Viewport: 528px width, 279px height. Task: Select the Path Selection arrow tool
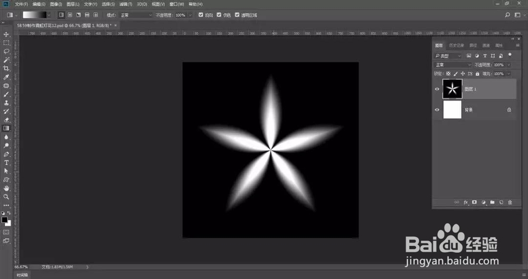click(x=6, y=171)
